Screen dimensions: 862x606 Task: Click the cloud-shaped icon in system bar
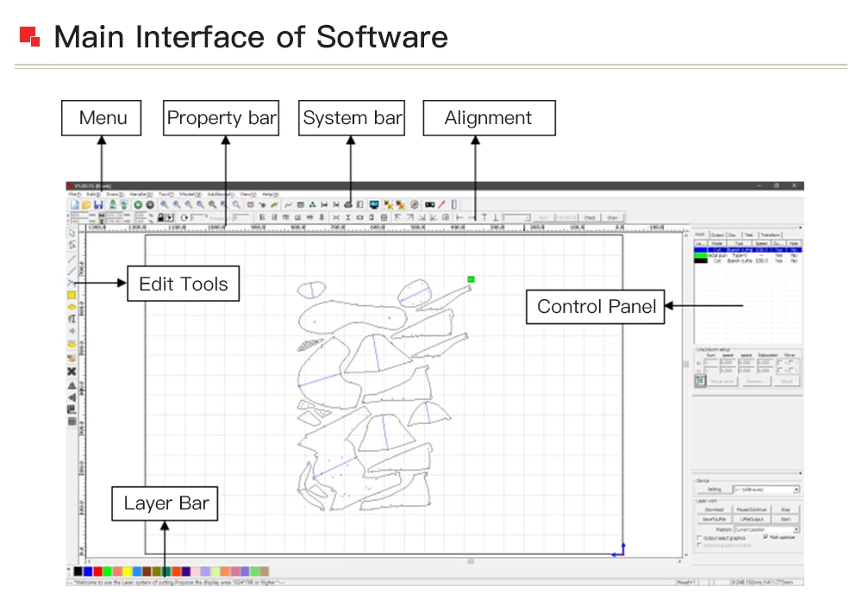point(347,204)
